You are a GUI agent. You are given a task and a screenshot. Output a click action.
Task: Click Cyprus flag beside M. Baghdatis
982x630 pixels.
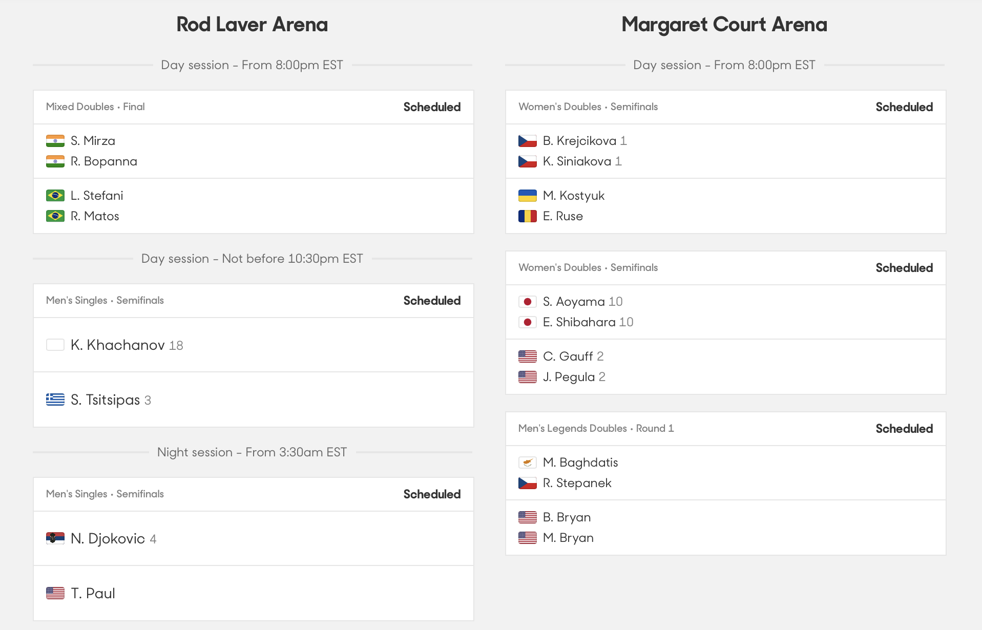point(528,463)
